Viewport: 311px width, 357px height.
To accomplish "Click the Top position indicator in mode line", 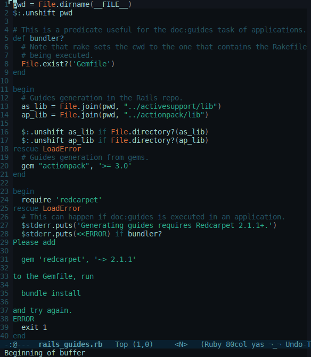I will 121,344.
